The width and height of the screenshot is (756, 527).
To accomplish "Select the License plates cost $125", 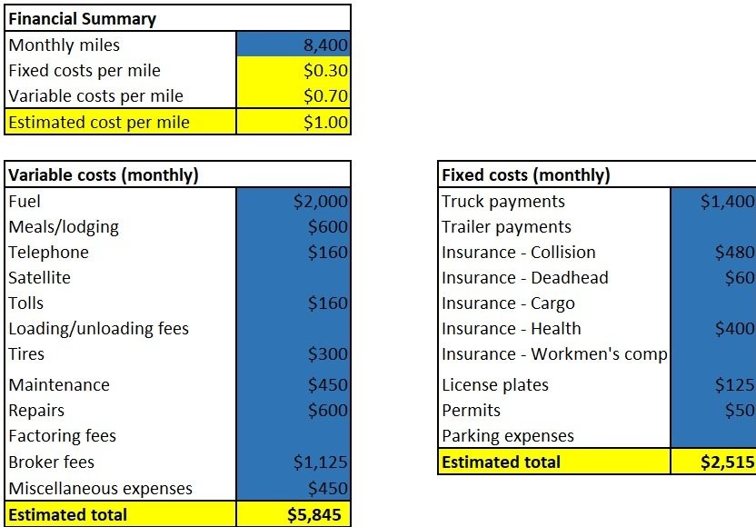I will (x=713, y=385).
